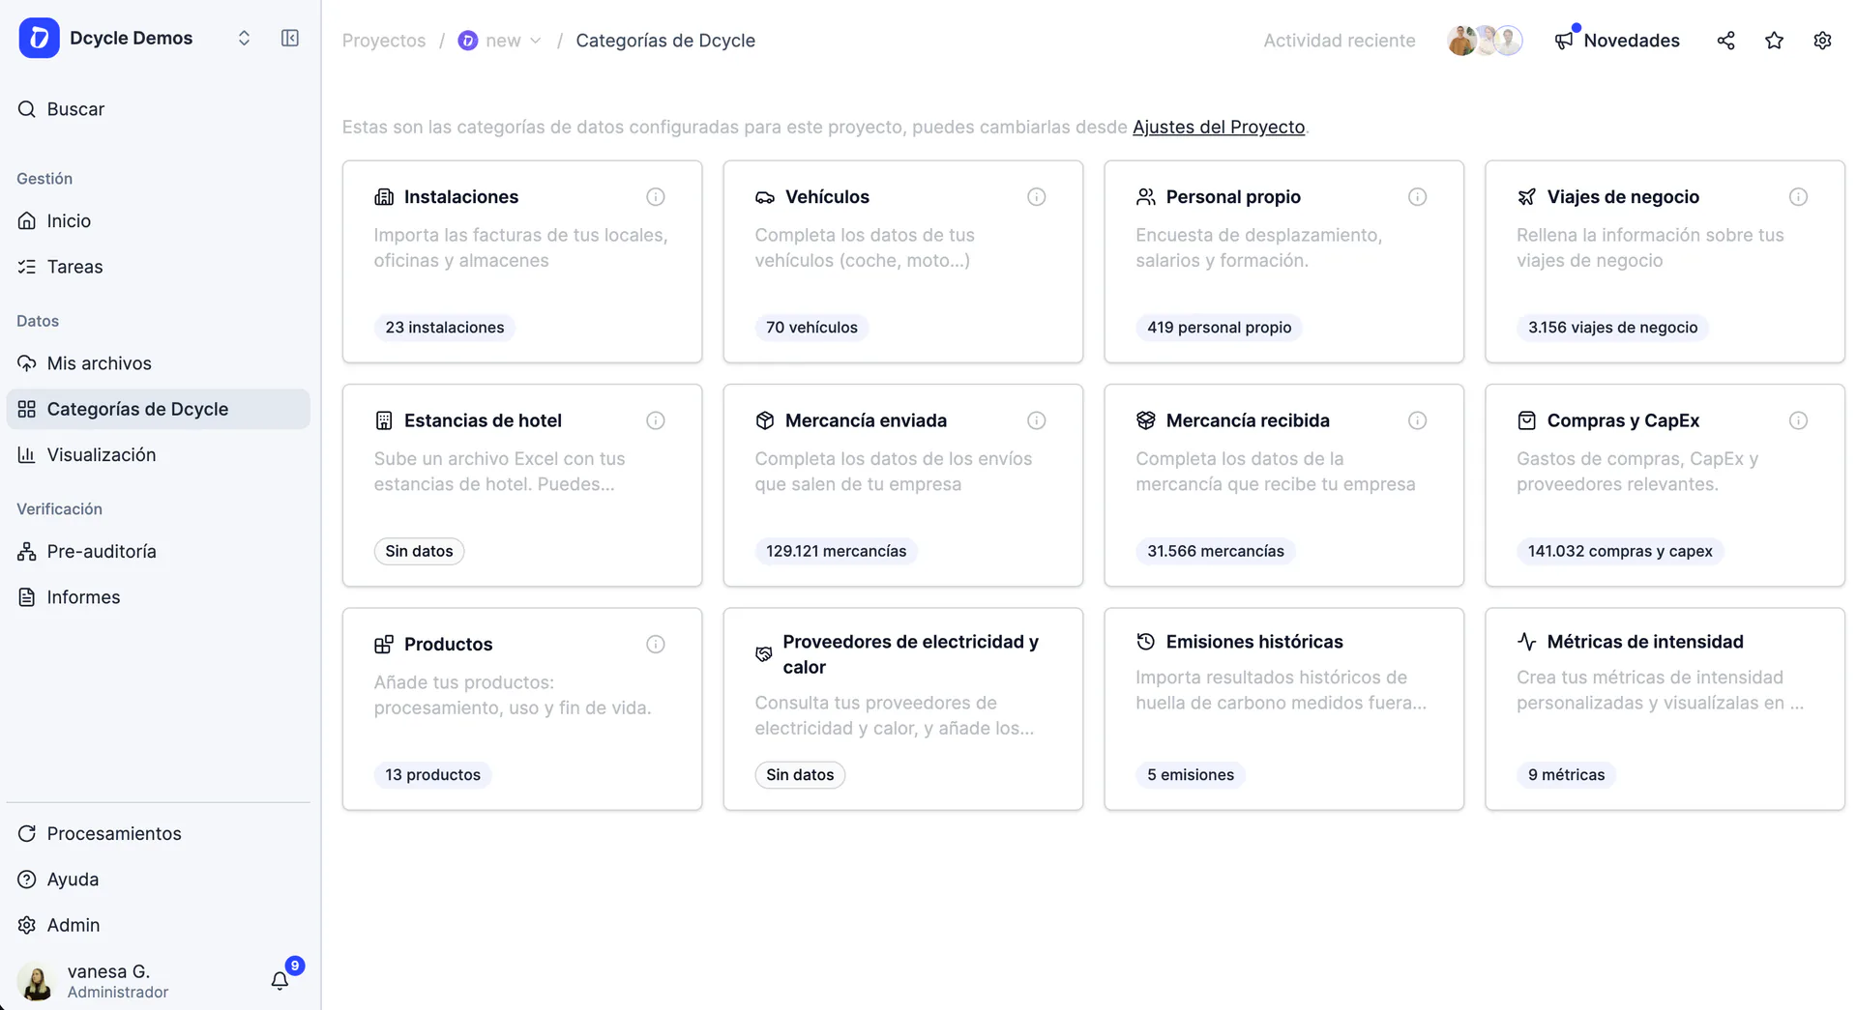Screen dimensions: 1857x1010
Task: Collapse the sidebar panel icon
Action: pyautogui.click(x=290, y=39)
